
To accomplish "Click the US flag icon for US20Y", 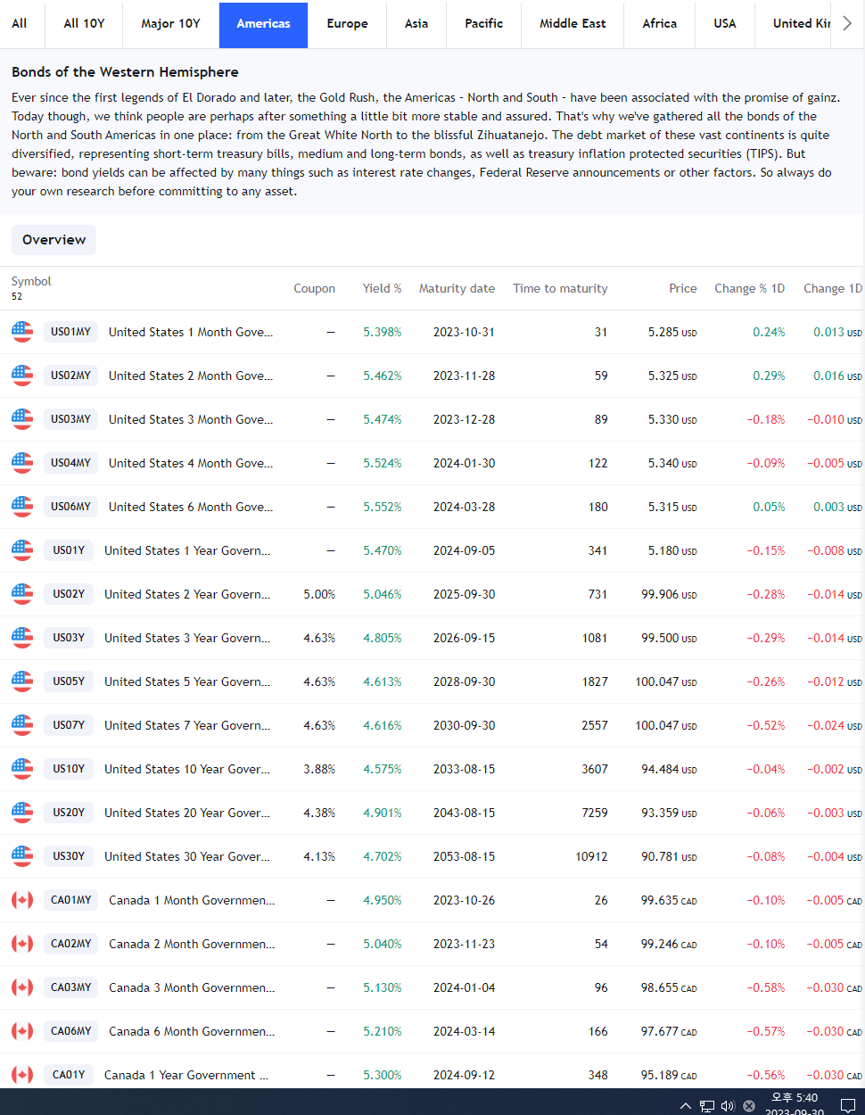I will pyautogui.click(x=22, y=813).
